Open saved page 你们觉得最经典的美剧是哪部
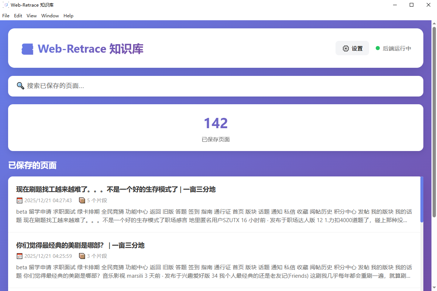 point(80,245)
